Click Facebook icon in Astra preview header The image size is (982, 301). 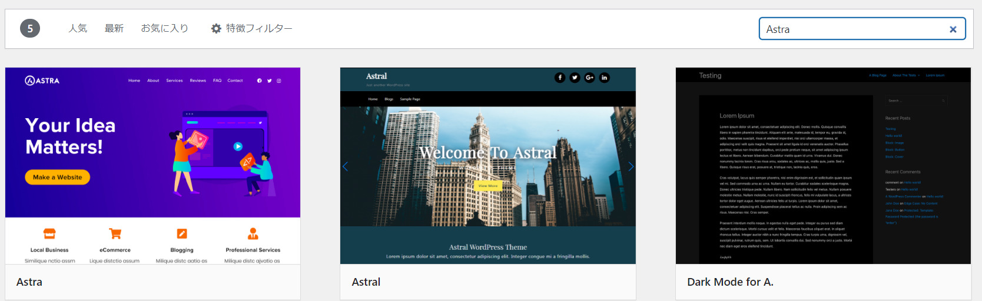[259, 81]
